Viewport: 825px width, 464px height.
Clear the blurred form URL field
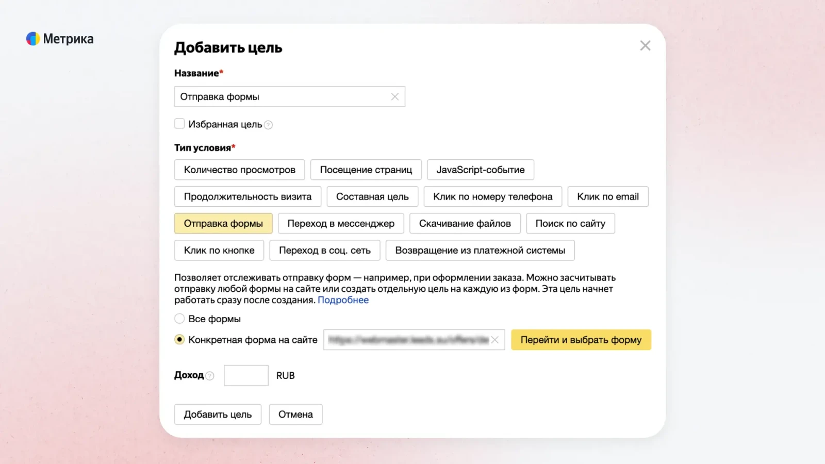point(495,340)
